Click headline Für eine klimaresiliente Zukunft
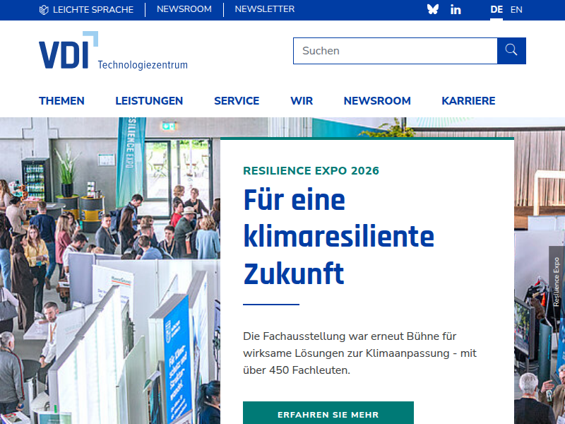The width and height of the screenshot is (565, 424). pyautogui.click(x=339, y=237)
